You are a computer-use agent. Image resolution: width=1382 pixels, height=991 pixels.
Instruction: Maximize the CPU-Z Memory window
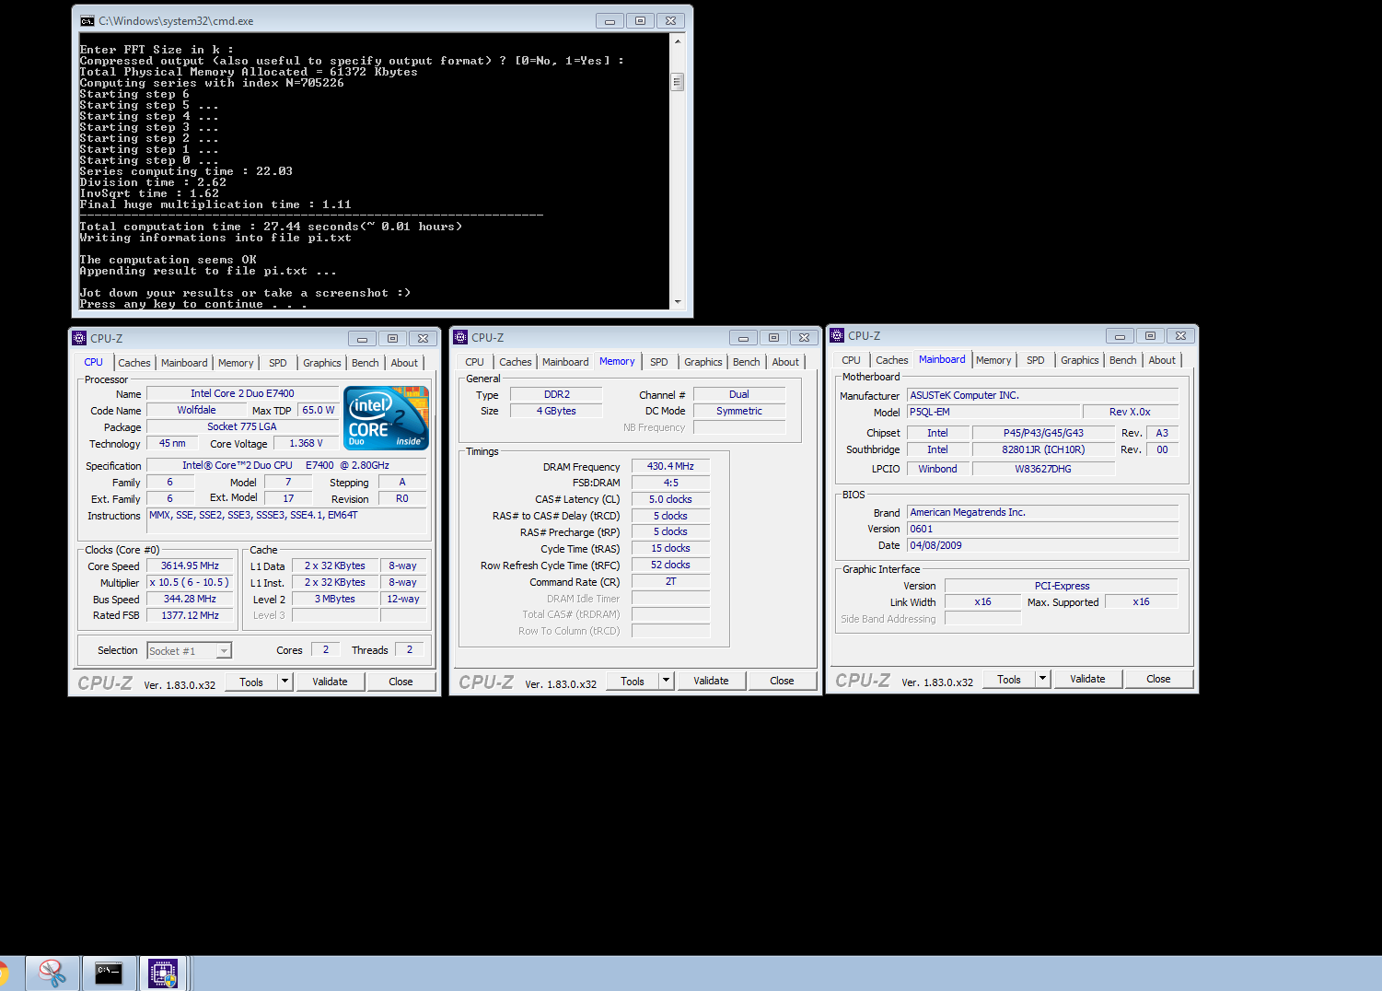click(x=773, y=338)
